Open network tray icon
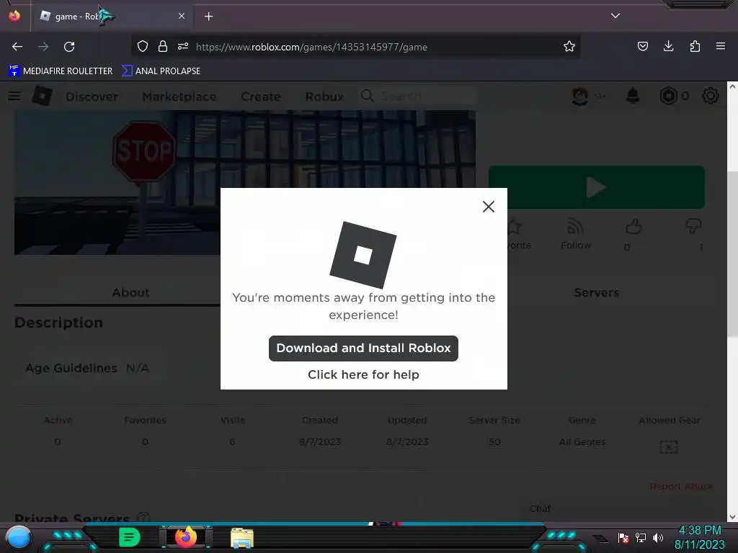Viewport: 738px width, 553px height. click(x=641, y=537)
